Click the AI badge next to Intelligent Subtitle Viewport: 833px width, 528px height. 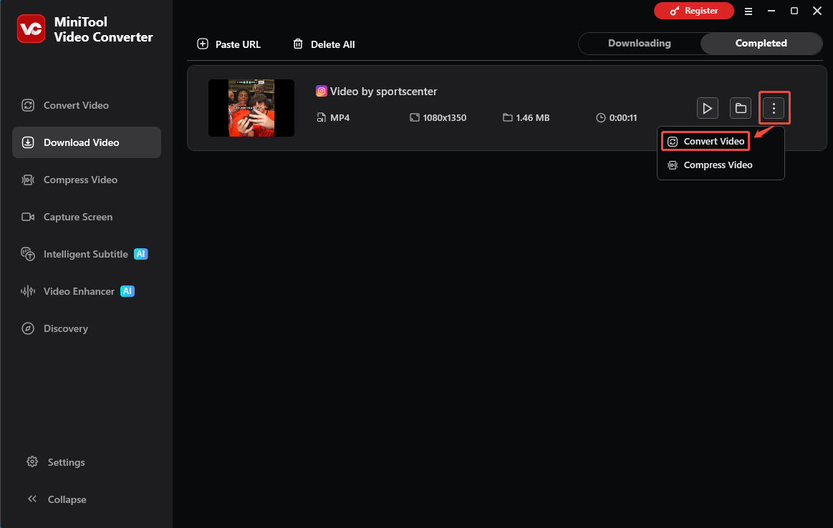coord(141,254)
